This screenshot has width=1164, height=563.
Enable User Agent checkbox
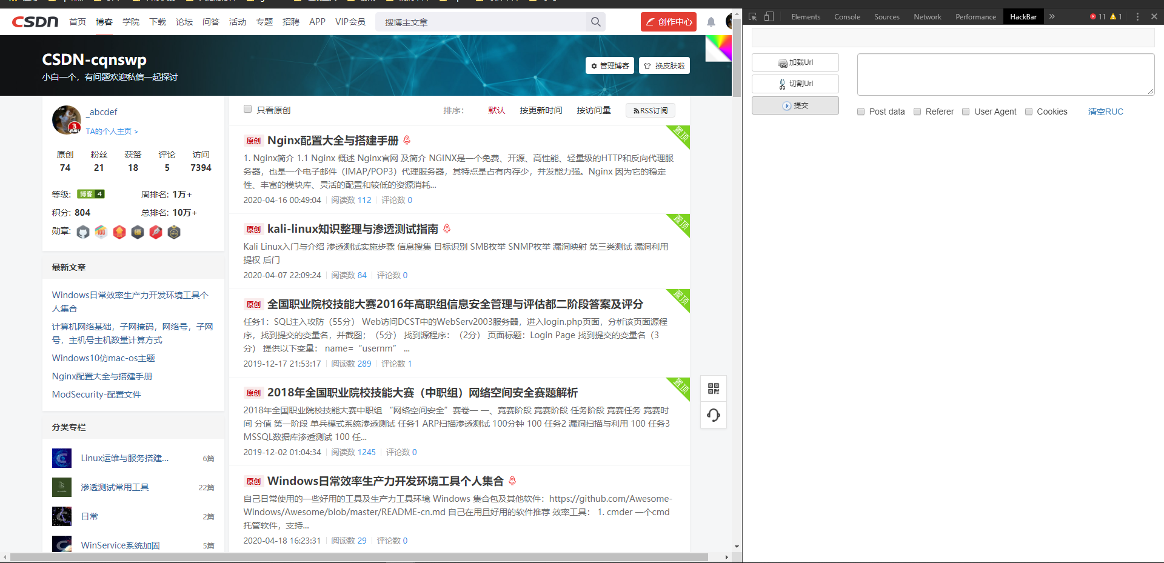pyautogui.click(x=966, y=112)
